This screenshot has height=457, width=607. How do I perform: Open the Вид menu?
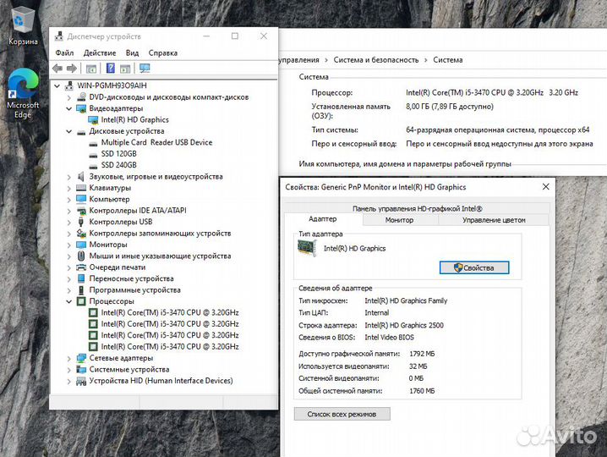coord(132,53)
